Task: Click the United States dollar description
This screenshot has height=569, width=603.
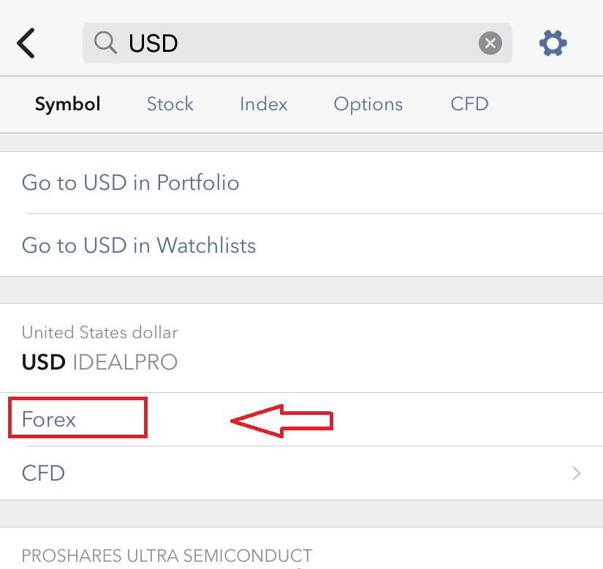Action: coord(99,332)
